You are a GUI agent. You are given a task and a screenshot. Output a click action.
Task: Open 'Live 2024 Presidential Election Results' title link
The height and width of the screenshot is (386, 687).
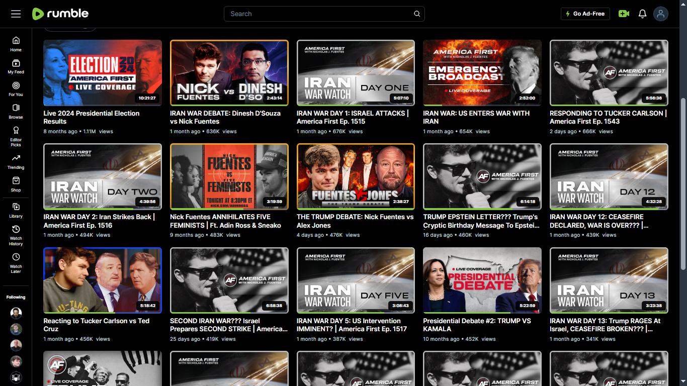pyautogui.click(x=92, y=117)
